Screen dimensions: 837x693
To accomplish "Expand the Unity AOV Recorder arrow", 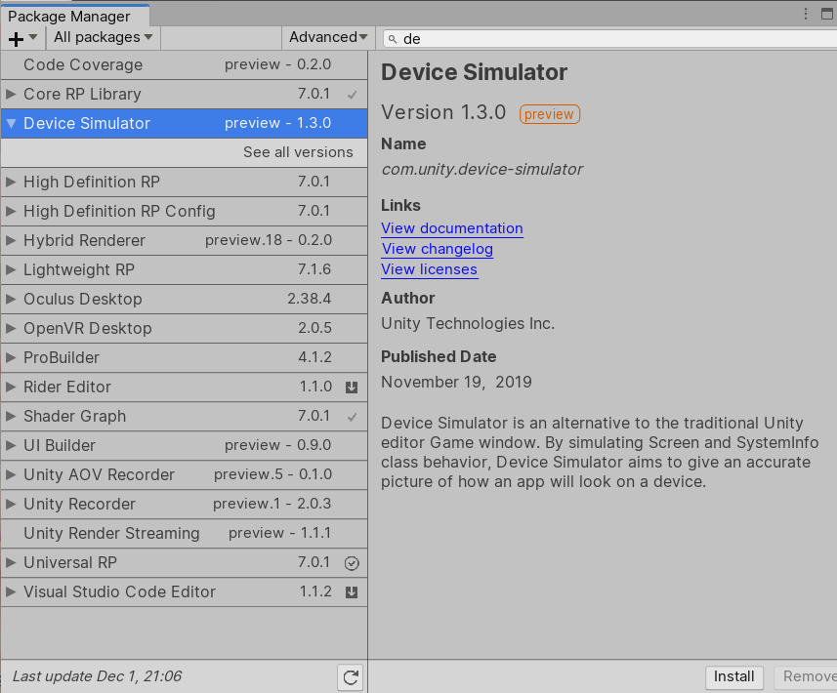I will coord(11,474).
